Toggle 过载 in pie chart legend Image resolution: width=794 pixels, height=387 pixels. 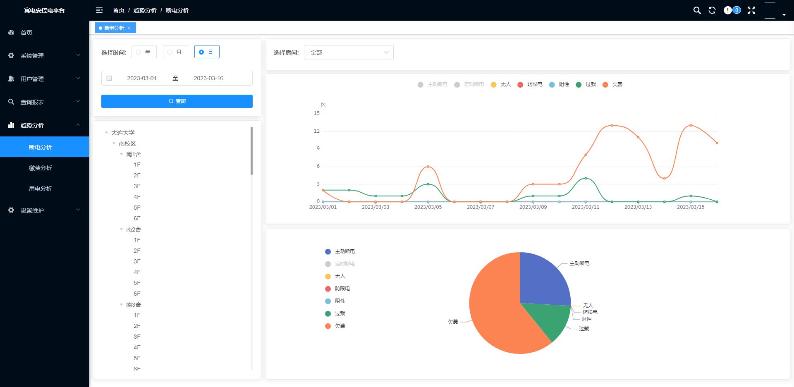[335, 313]
